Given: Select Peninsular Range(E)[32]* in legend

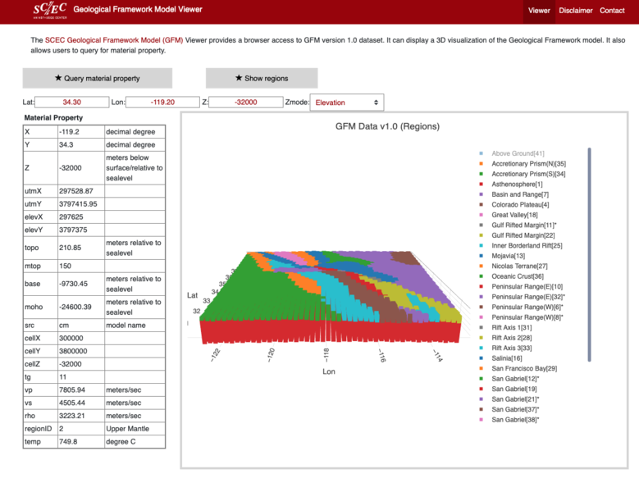Looking at the screenshot, I should [522, 297].
